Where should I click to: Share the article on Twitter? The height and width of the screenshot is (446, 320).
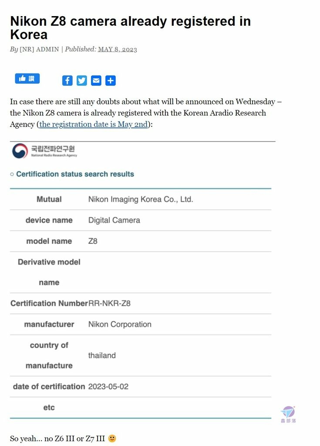pyautogui.click(x=82, y=81)
